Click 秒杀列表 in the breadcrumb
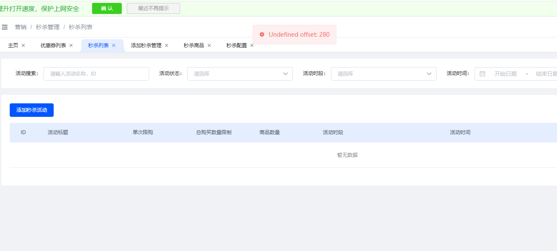The height and width of the screenshot is (251, 557). tap(81, 27)
